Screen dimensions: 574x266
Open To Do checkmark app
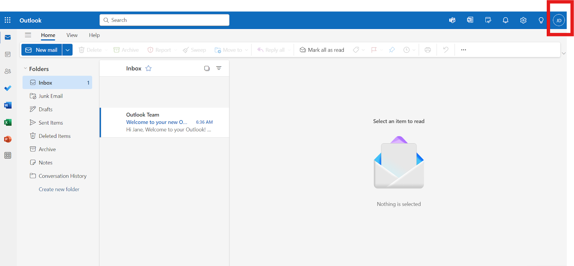pos(8,88)
